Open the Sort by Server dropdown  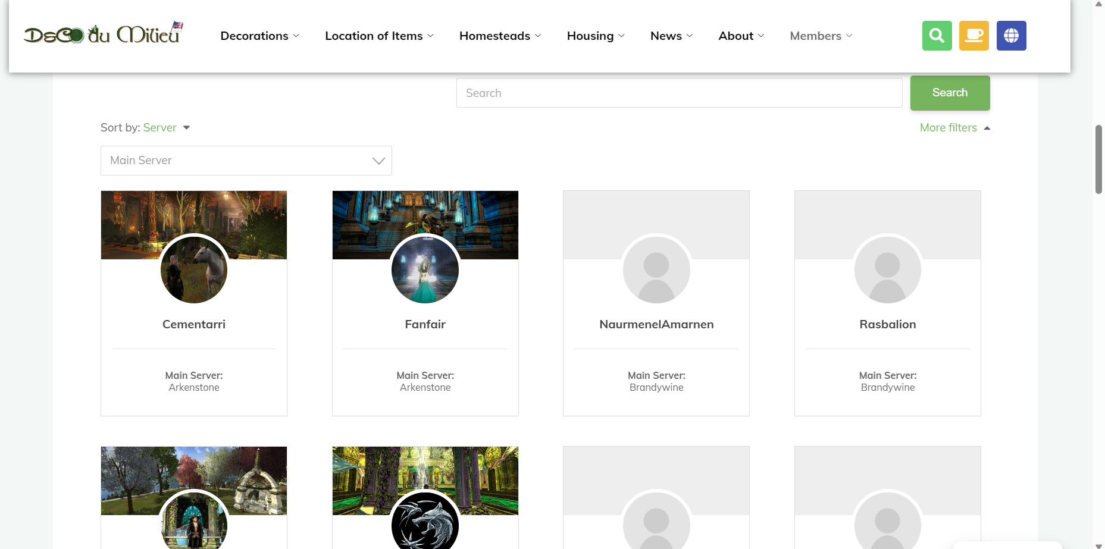click(x=166, y=128)
